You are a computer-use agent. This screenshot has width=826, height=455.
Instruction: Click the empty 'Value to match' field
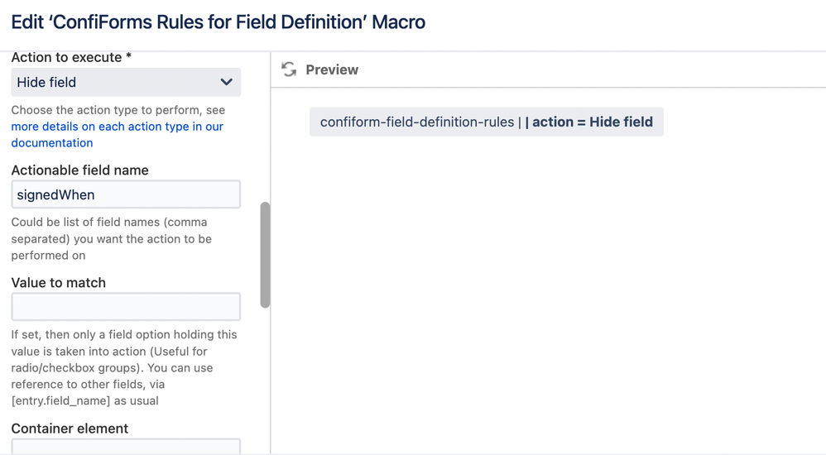126,306
